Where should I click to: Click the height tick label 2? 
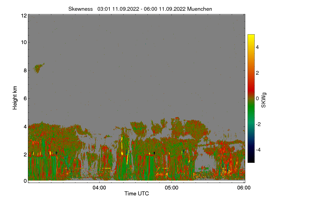(25, 154)
